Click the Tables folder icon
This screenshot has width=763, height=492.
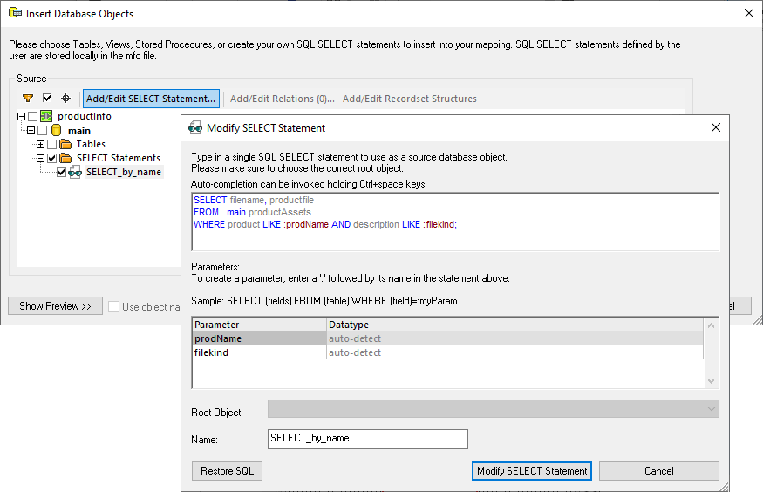point(65,145)
